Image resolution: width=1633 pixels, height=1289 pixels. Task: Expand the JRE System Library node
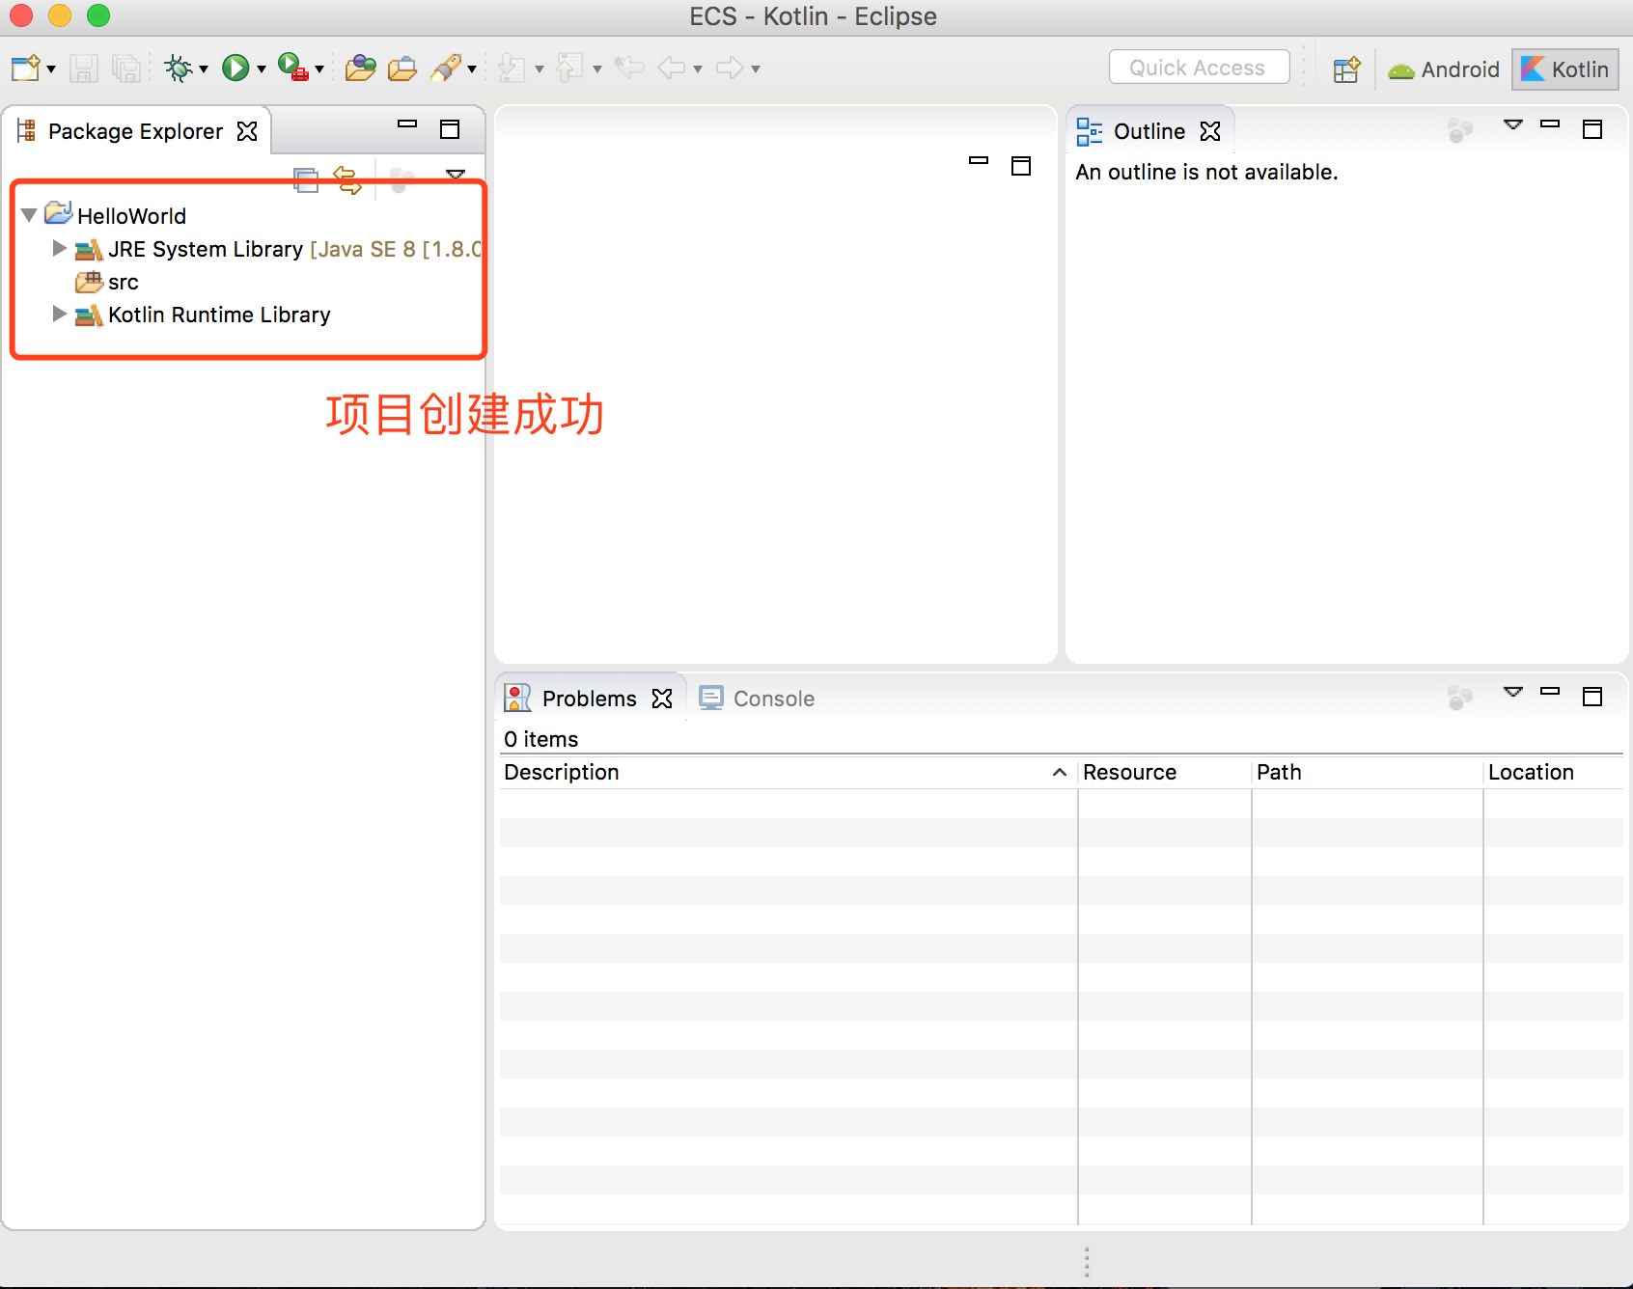click(59, 248)
